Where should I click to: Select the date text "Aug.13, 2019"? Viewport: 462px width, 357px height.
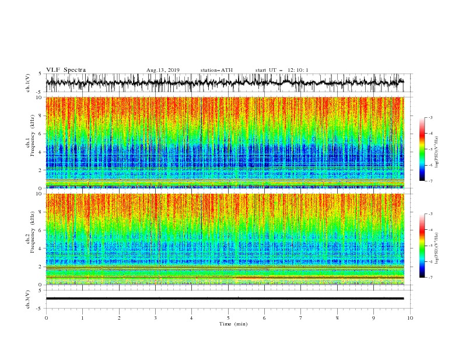pyautogui.click(x=163, y=70)
